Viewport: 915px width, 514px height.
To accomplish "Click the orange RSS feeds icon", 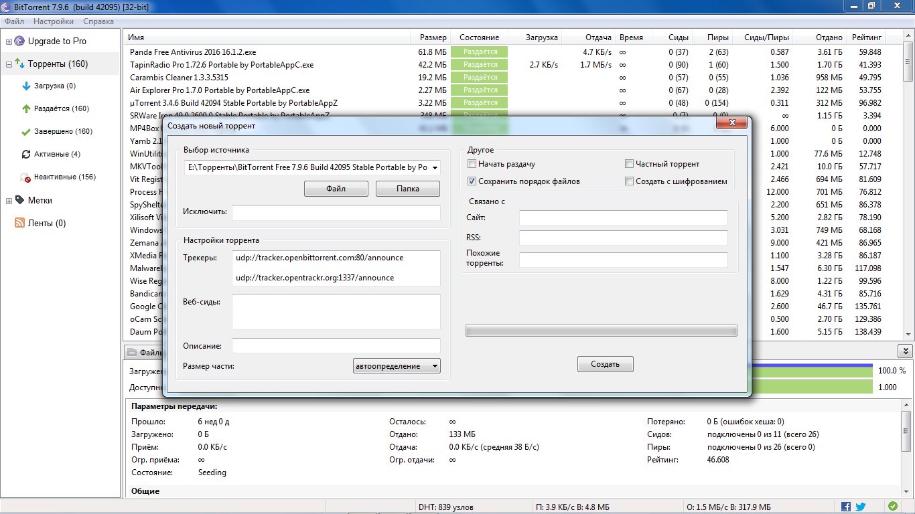I will click(x=19, y=224).
